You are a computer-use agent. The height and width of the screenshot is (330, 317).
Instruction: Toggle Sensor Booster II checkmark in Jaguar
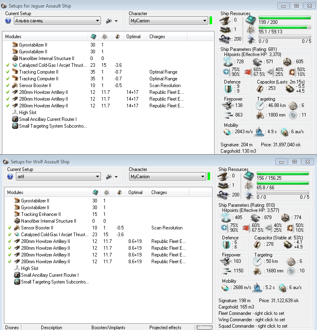pyautogui.click(x=8, y=85)
